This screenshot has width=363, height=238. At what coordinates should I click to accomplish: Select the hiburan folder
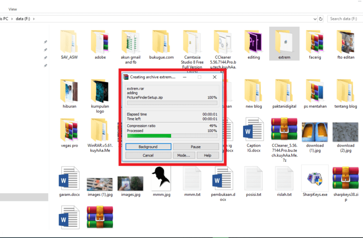point(69,94)
